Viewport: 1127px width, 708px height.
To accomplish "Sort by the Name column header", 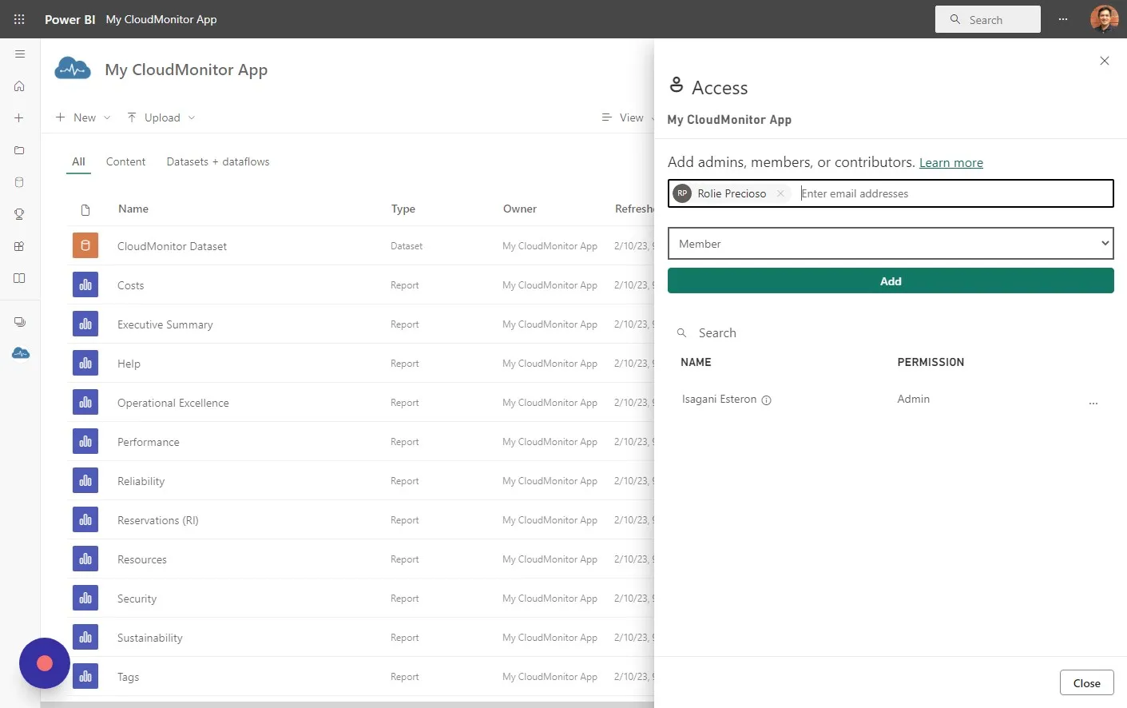I will pos(133,209).
